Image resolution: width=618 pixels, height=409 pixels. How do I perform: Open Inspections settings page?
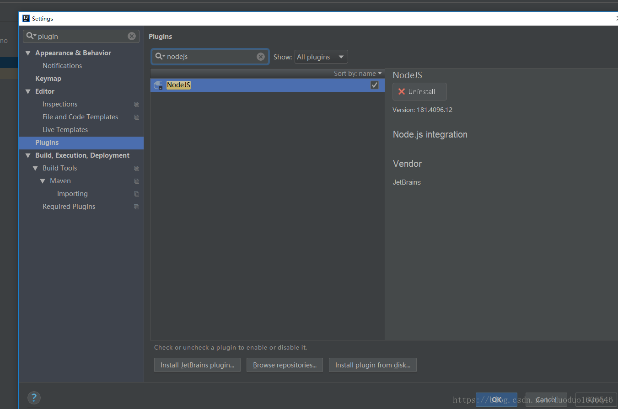point(60,104)
